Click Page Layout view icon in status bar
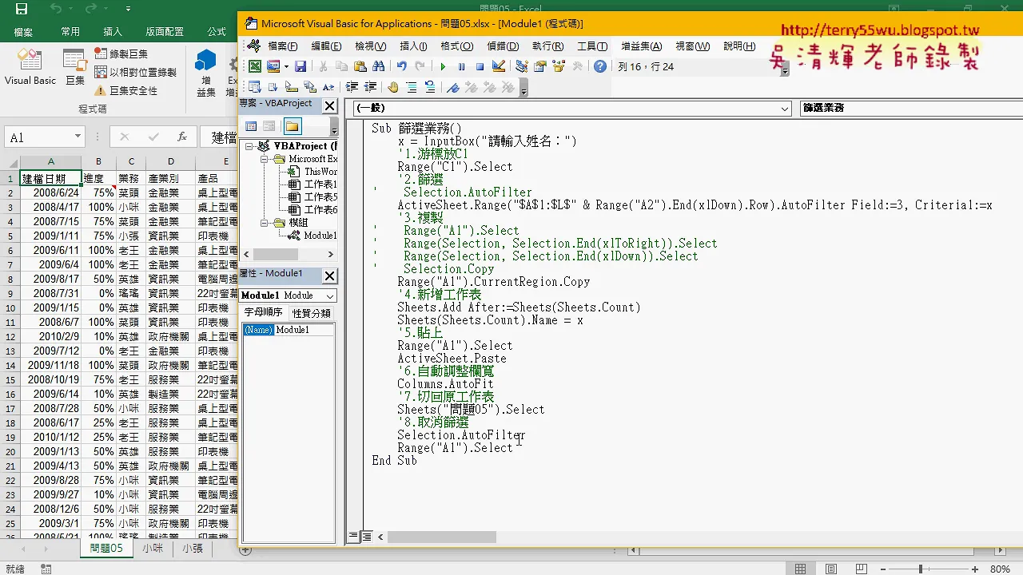The width and height of the screenshot is (1023, 575). point(831,569)
